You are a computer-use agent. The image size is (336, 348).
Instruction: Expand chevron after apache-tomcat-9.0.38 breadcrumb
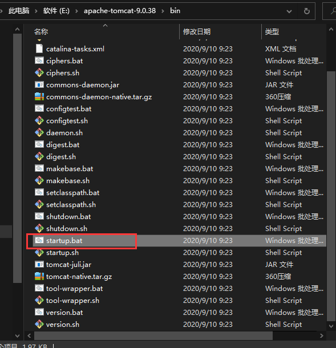(x=163, y=11)
